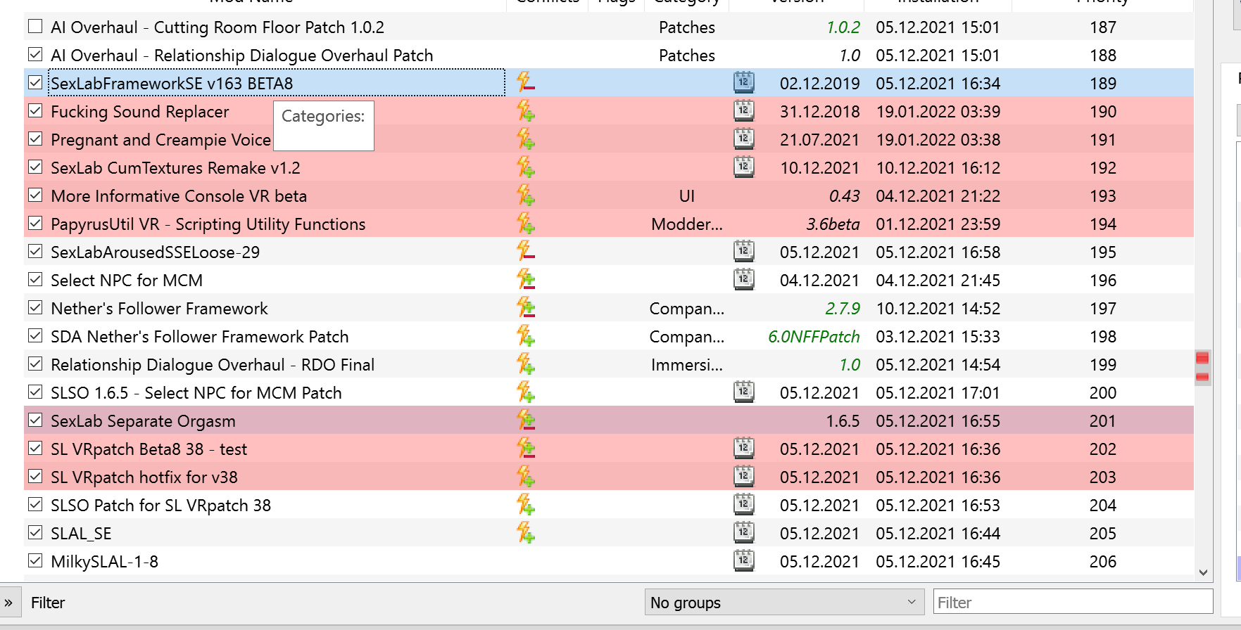Screen dimensions: 1241x630
Task: Enable AI Overhaul Cutting Room Floor Patch checkbox
Action: [35, 26]
